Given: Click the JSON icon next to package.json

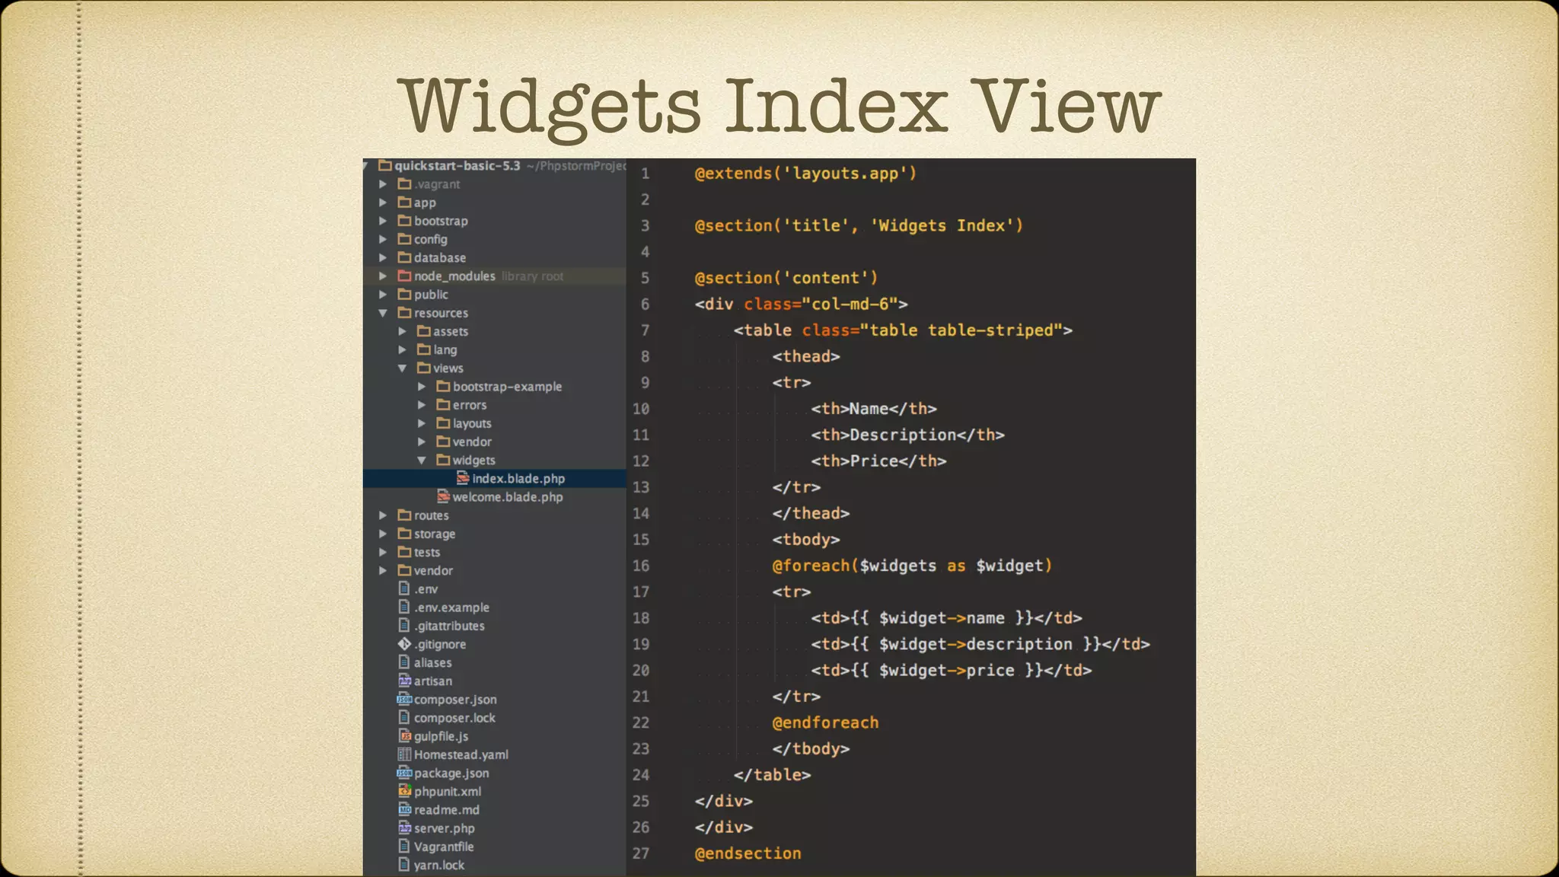Looking at the screenshot, I should [x=404, y=773].
